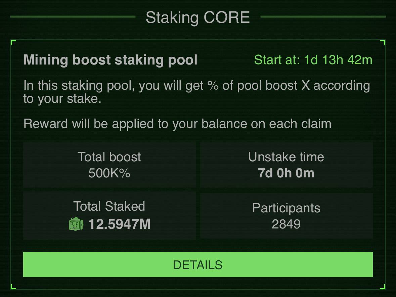Select the pool boost description text
The image size is (396, 297).
[x=197, y=92]
